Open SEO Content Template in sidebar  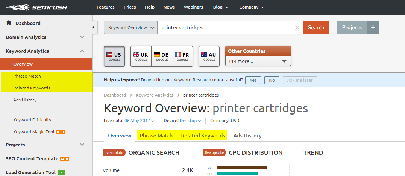pos(32,158)
